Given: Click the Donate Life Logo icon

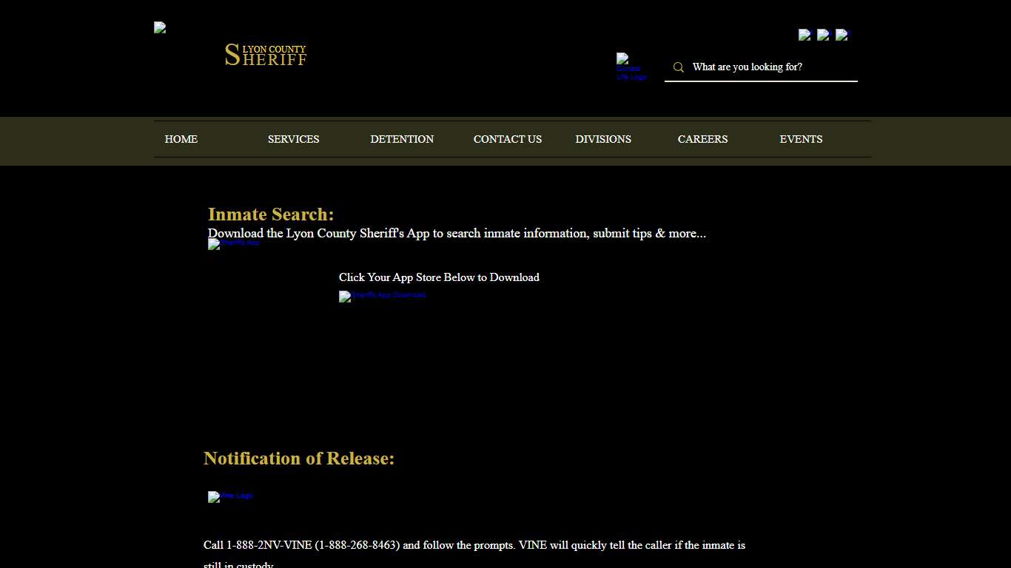Looking at the screenshot, I should (x=631, y=67).
